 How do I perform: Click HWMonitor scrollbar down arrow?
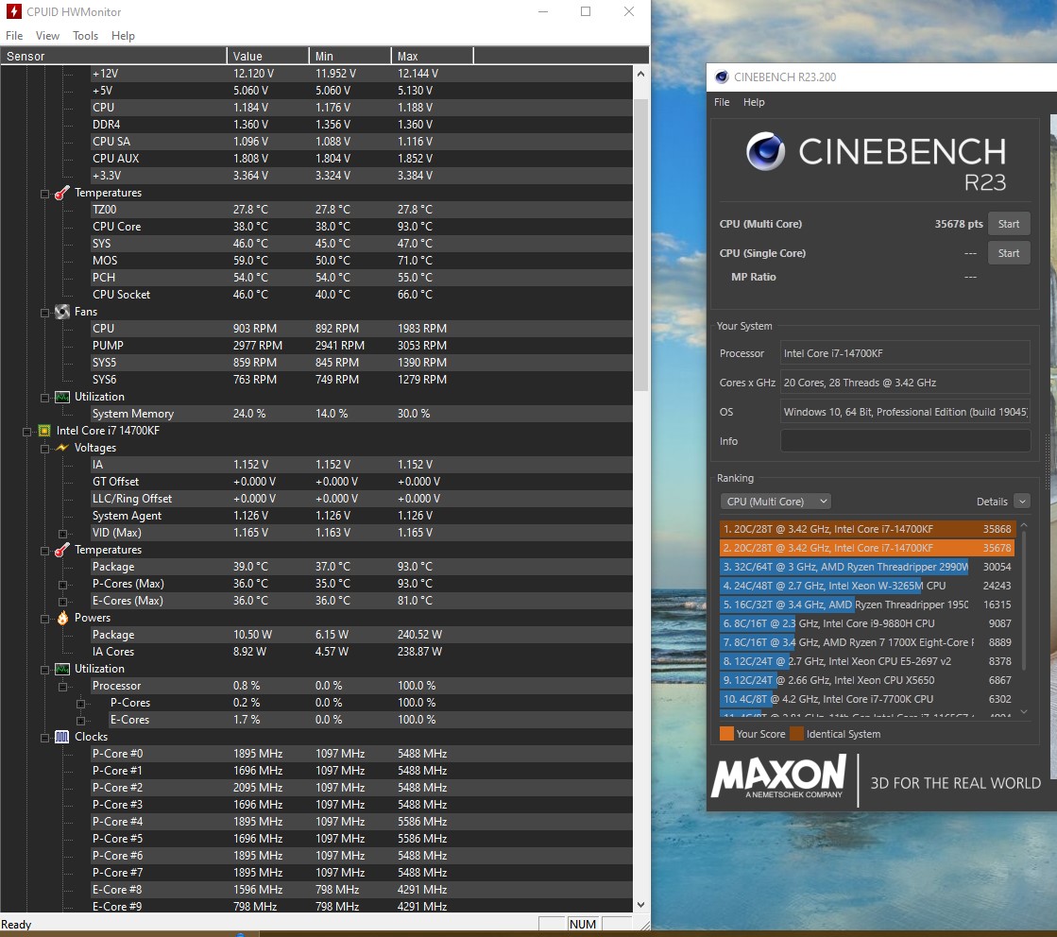[640, 905]
